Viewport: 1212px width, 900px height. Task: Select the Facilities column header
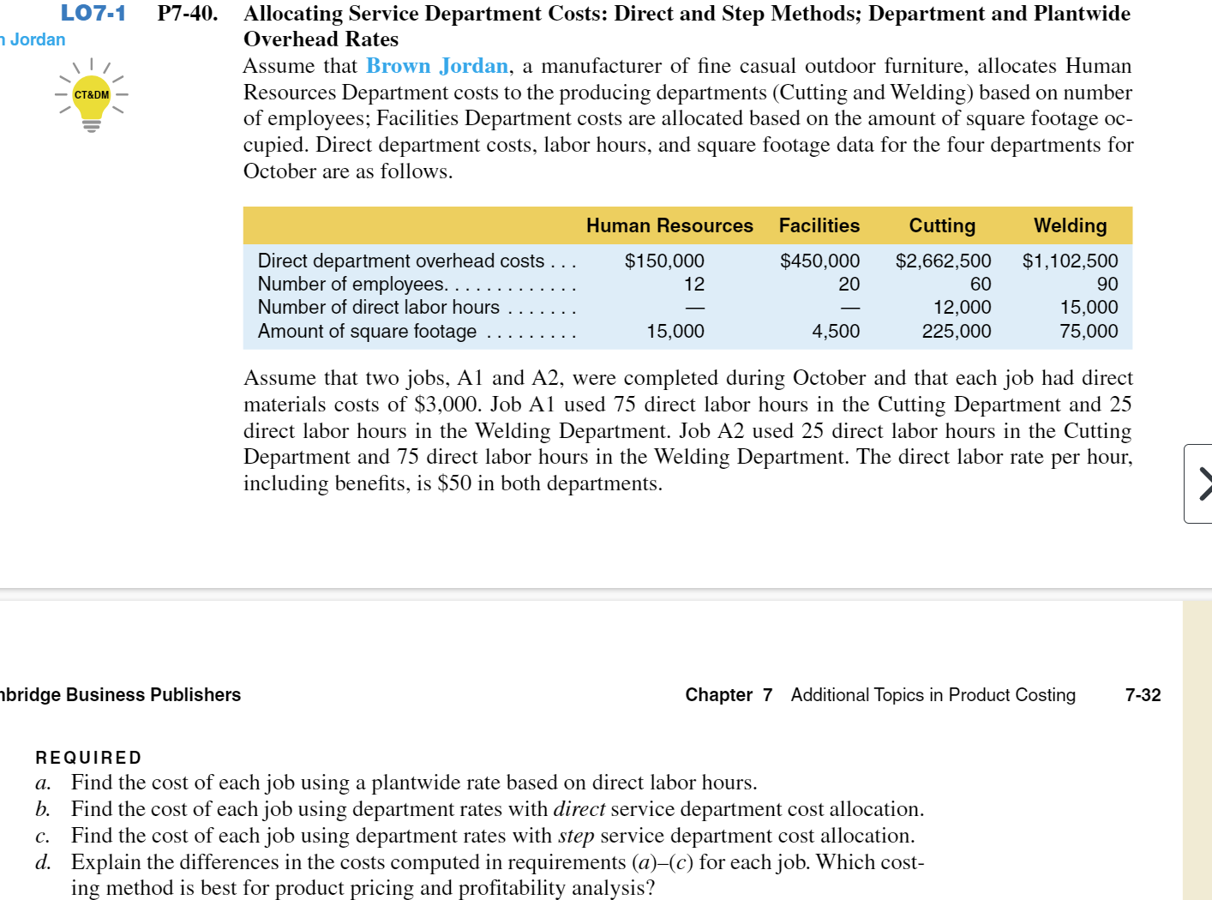(819, 225)
